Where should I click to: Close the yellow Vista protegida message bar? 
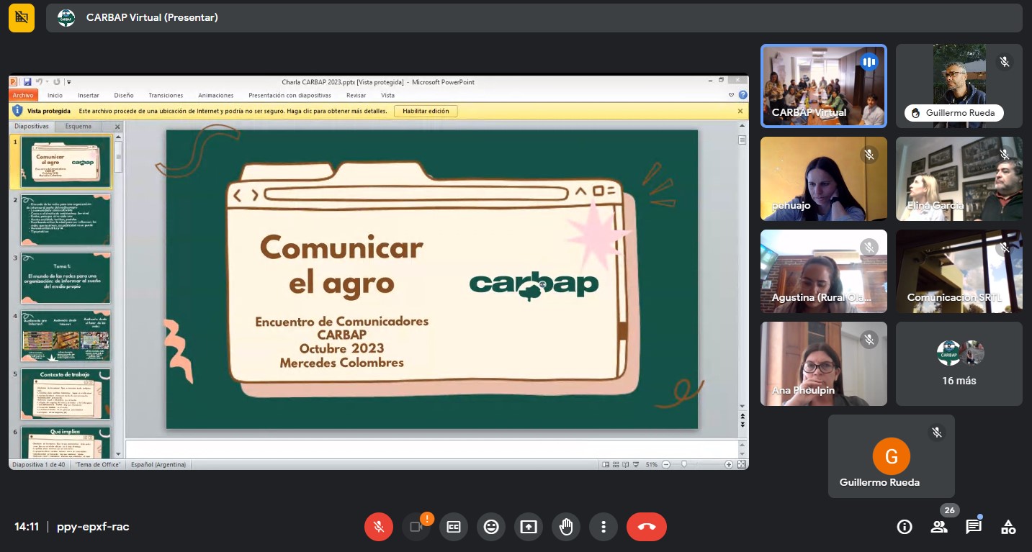click(740, 111)
